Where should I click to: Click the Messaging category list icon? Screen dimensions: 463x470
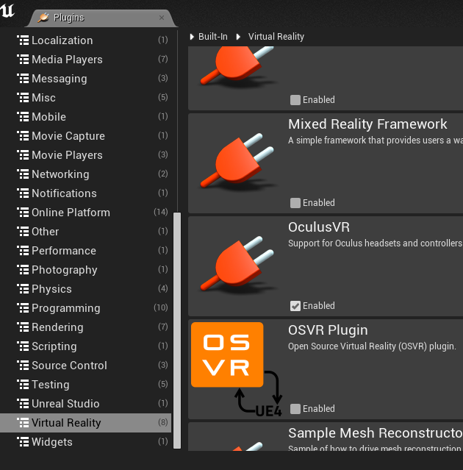coord(23,79)
